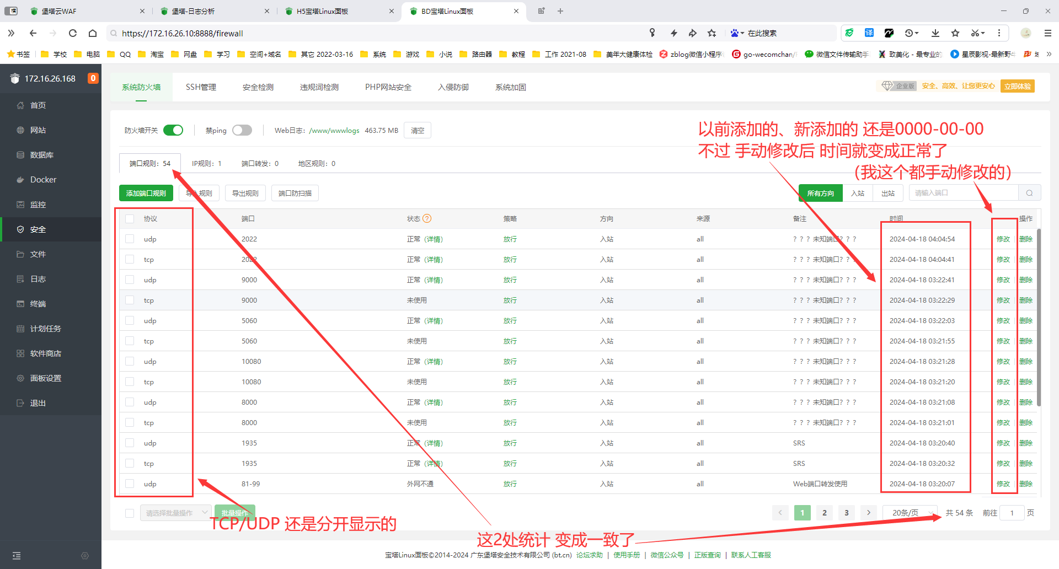The height and width of the screenshot is (569, 1059).
Task: Switch to SSH管理 tab
Action: click(201, 87)
